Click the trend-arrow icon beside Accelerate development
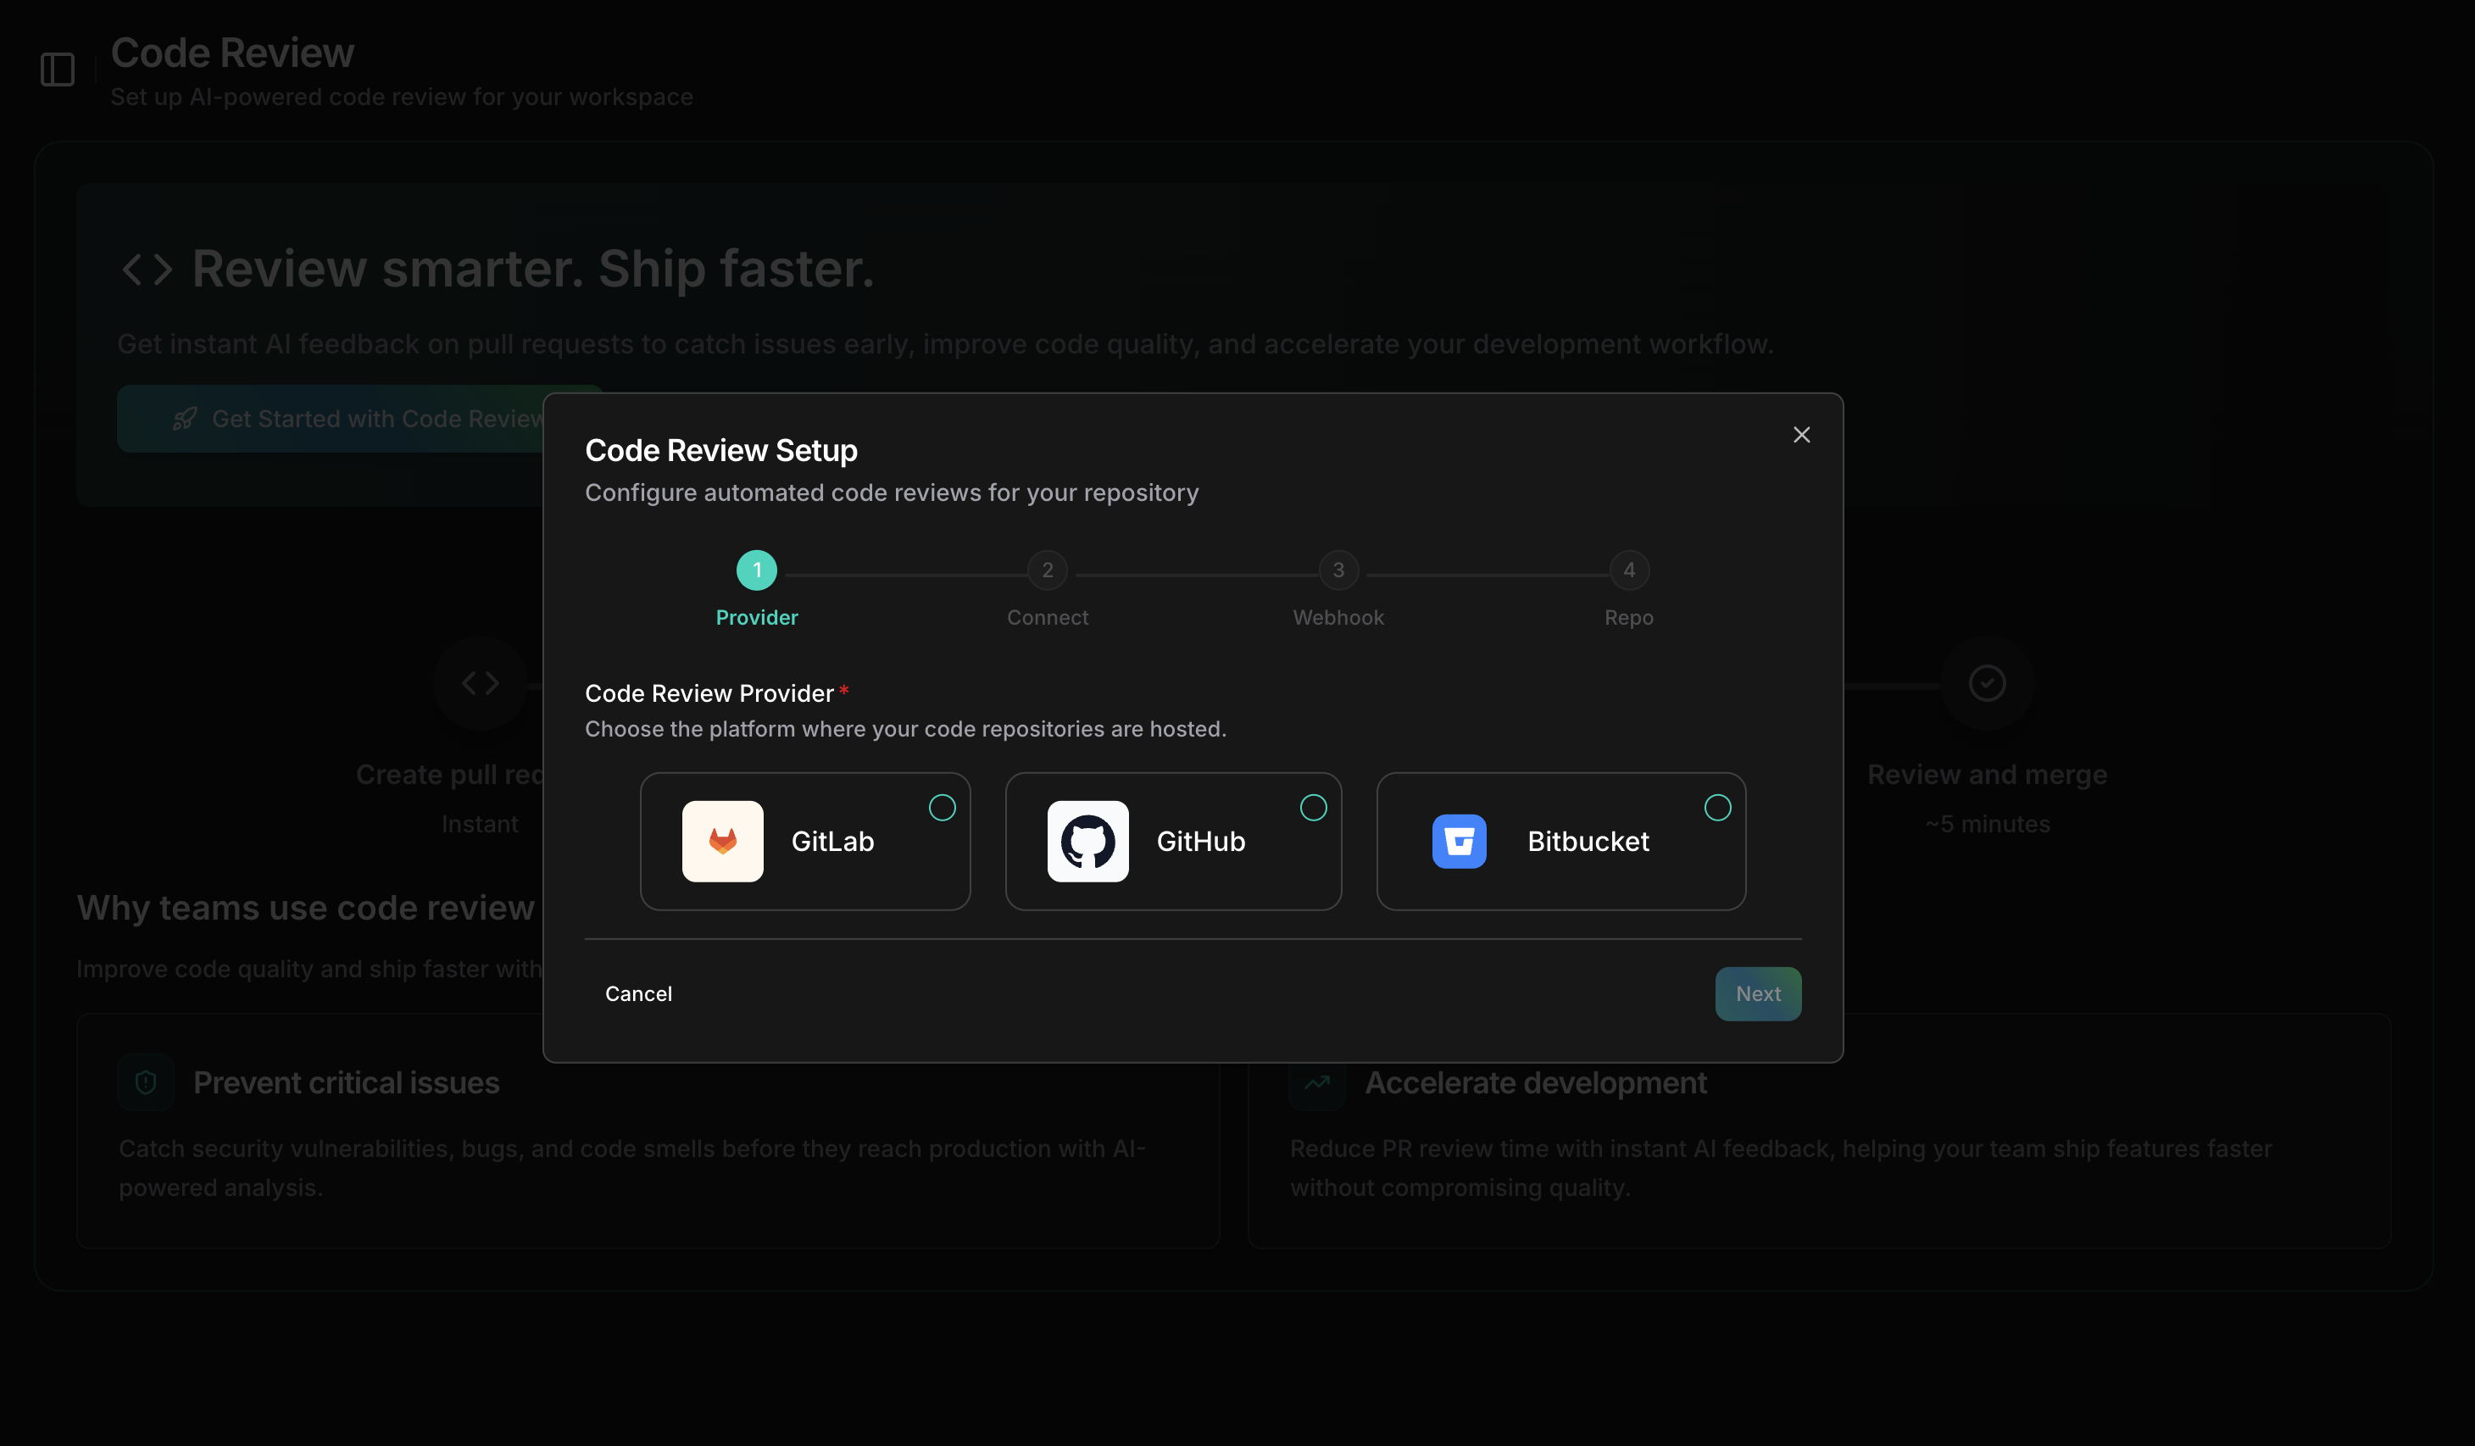The image size is (2475, 1446). tap(1316, 1082)
